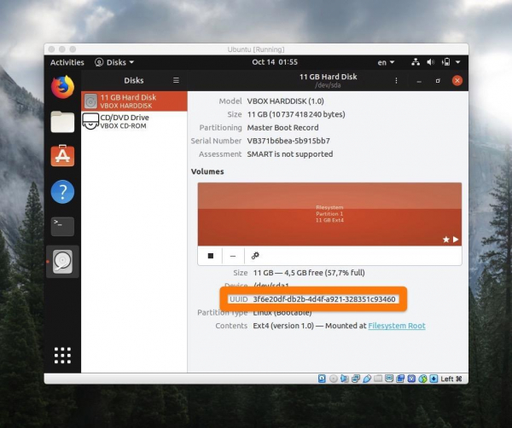This screenshot has height=428, width=512.
Task: Open Activities overview
Action: point(67,62)
